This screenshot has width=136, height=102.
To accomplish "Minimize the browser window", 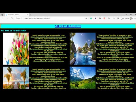I will [126, 15].
